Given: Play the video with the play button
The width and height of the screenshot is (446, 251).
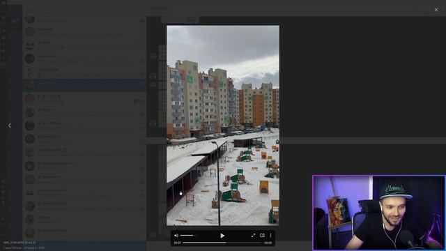Looking at the screenshot, I should 222,236.
